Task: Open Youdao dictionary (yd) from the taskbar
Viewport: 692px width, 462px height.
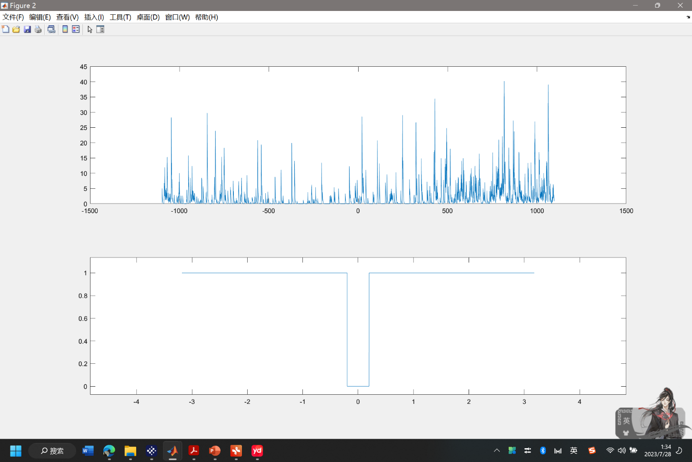Action: pos(257,451)
